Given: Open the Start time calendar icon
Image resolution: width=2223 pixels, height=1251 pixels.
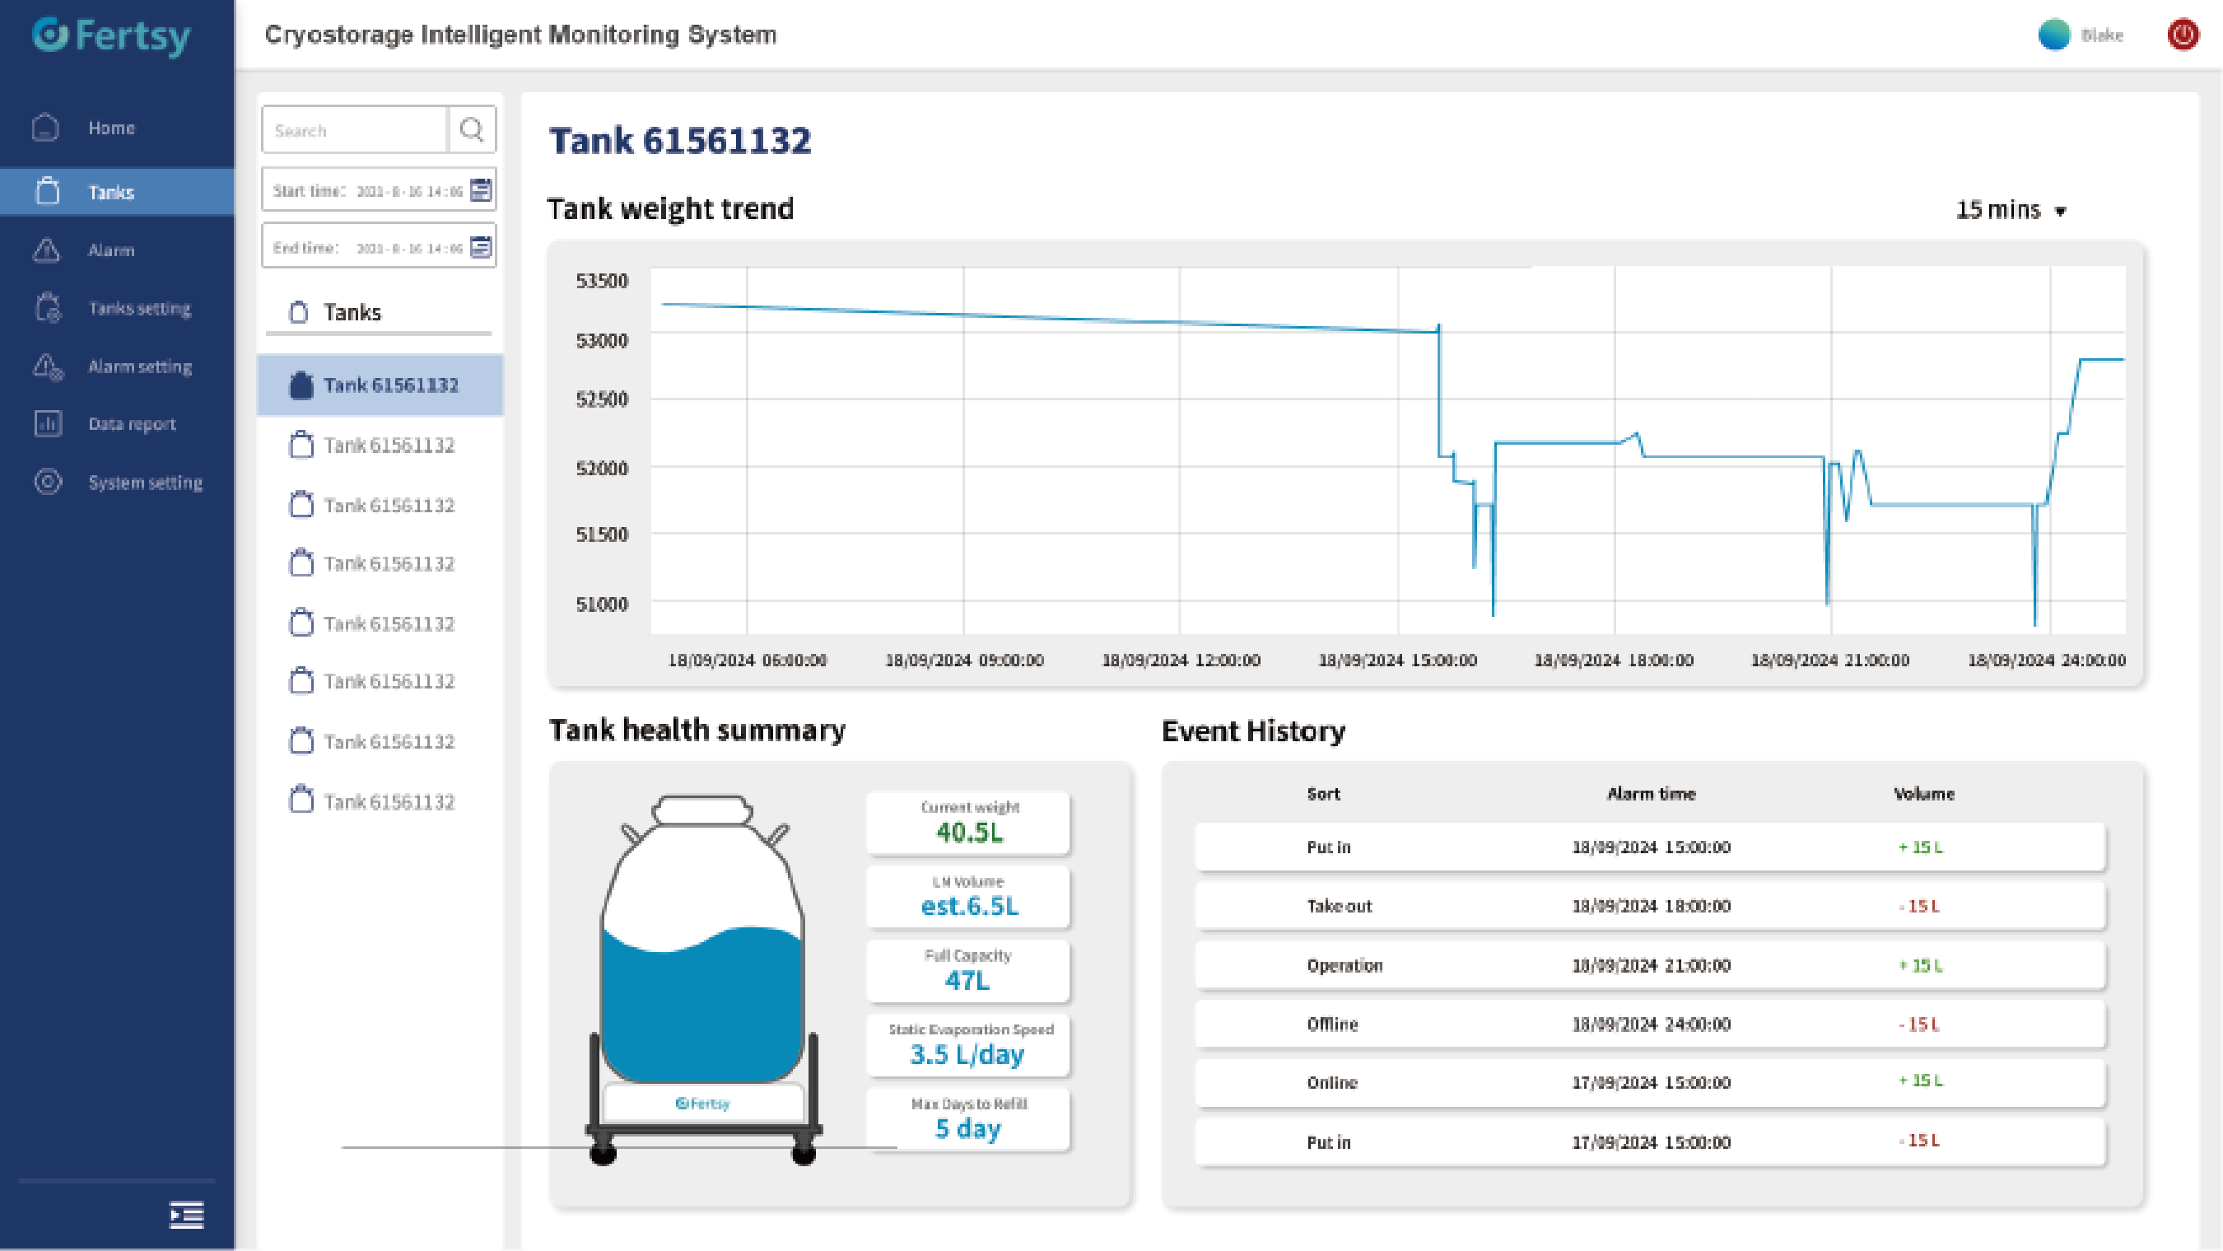Looking at the screenshot, I should pos(481,190).
